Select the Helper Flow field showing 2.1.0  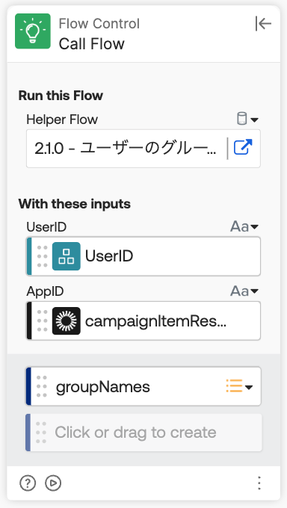143,149
